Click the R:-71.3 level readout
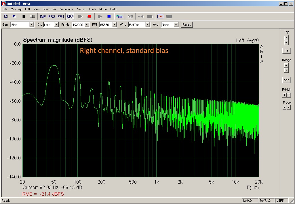 (x=267, y=201)
